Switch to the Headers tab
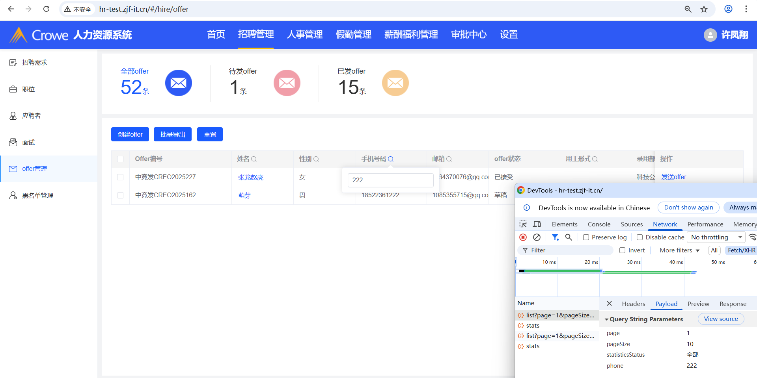This screenshot has width=757, height=378. 633,304
